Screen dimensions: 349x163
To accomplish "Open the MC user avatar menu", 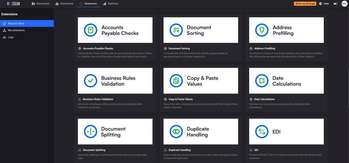I will 344,3.
